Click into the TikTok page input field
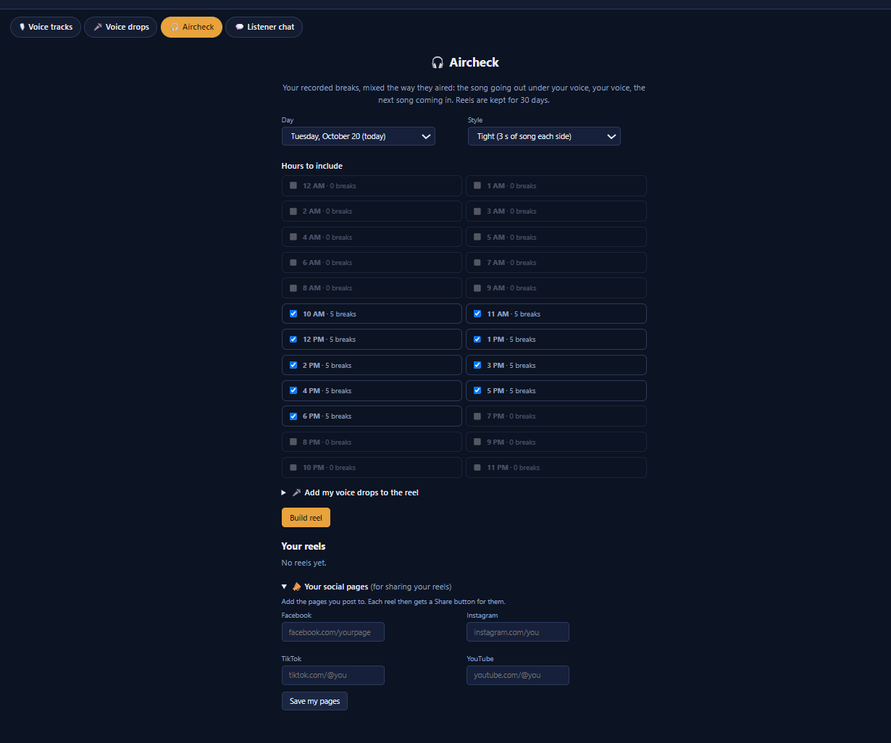The height and width of the screenshot is (743, 891). pos(333,675)
